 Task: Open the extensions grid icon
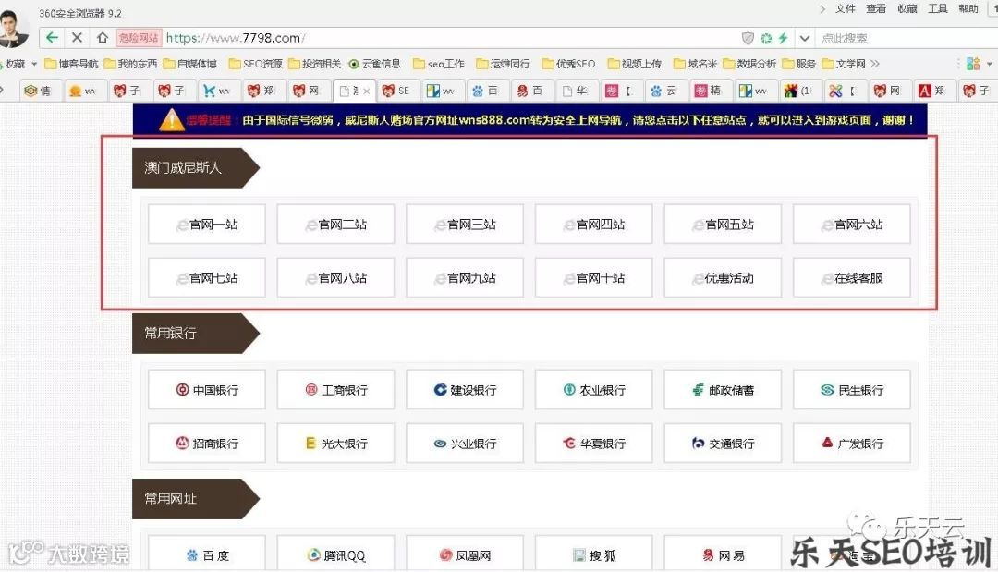(973, 64)
